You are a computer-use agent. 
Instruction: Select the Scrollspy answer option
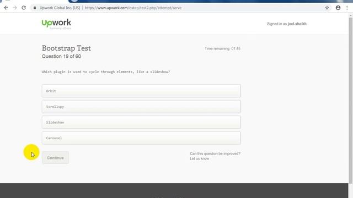(x=141, y=107)
